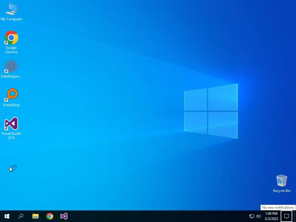The image size is (296, 222).
Task: Launch Visual Studio from the taskbar
Action: 64,216
